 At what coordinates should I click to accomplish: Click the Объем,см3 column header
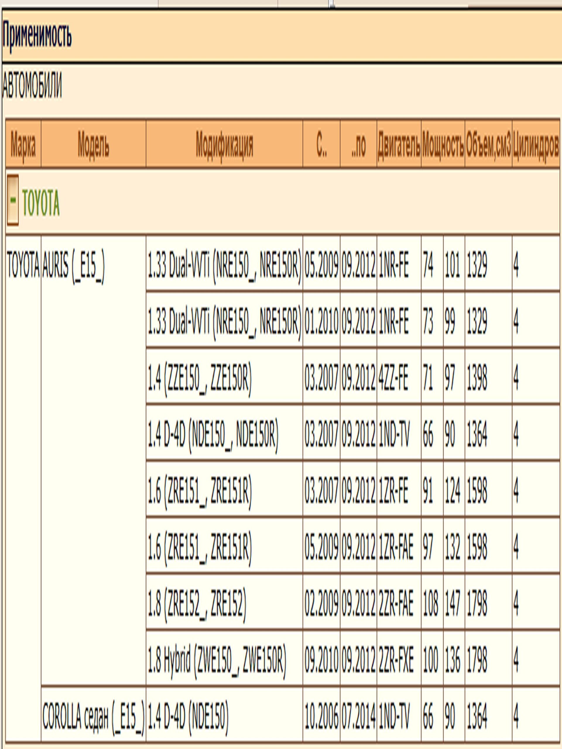tap(489, 144)
